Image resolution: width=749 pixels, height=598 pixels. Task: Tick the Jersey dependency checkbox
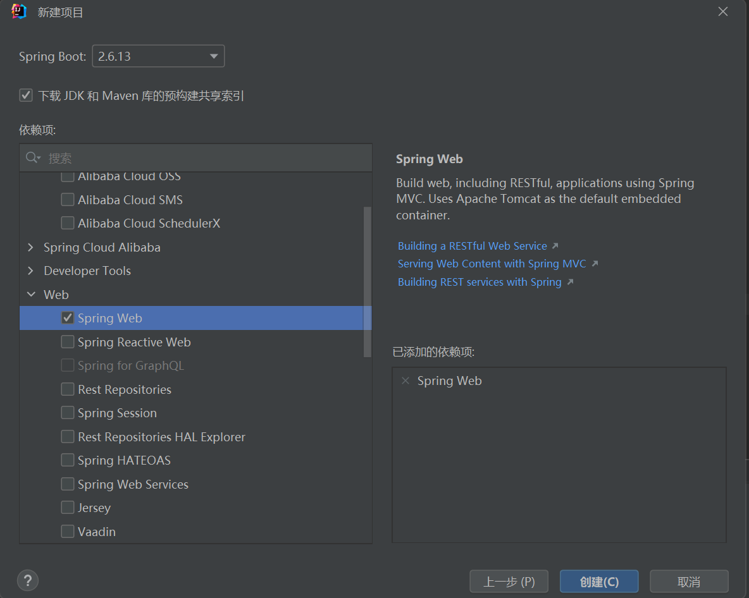[68, 508]
